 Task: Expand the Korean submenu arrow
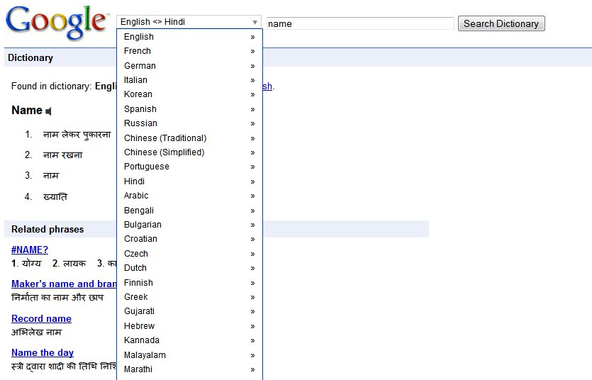pyautogui.click(x=252, y=95)
